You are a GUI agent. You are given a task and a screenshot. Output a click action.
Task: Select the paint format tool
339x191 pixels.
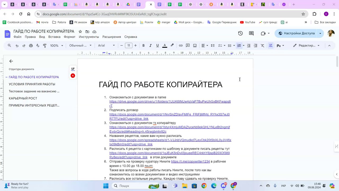pos(44,46)
